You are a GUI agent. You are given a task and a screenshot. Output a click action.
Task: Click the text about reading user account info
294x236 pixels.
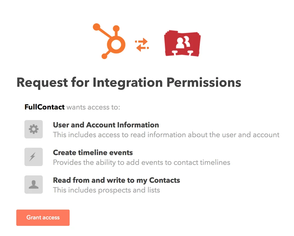coord(166,134)
